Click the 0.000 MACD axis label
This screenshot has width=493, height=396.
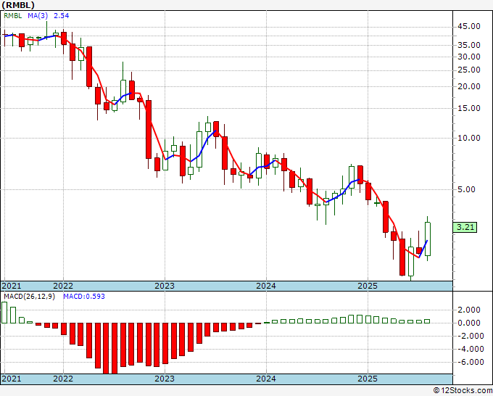pos(469,323)
